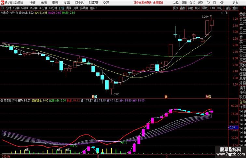
Task: Click the R indicator in right panel
Action: [244, 8]
